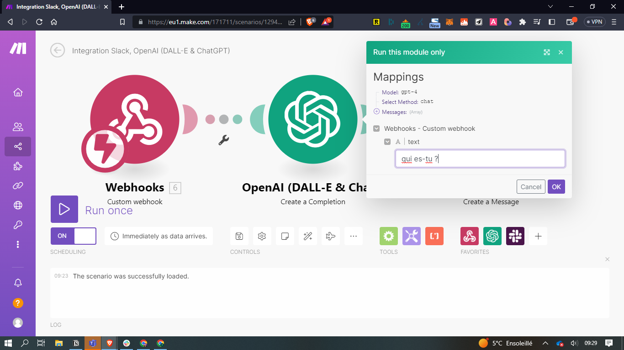Click the wrench icon between modules
The height and width of the screenshot is (350, 624).
(x=223, y=140)
